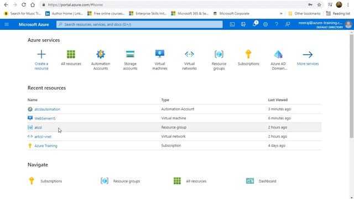Viewport: 354px width, 199px height.
Task: Open Azure AD Domain services icon
Action: click(x=278, y=54)
